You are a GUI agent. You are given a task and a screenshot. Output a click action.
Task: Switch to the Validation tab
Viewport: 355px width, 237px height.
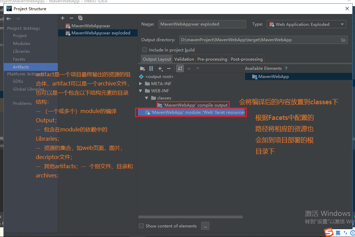click(184, 59)
